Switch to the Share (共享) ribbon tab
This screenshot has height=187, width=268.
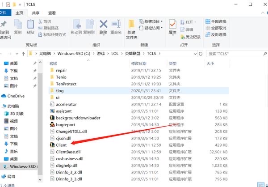pyautogui.click(x=36, y=13)
